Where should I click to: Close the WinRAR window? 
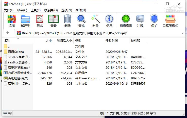(179, 4)
